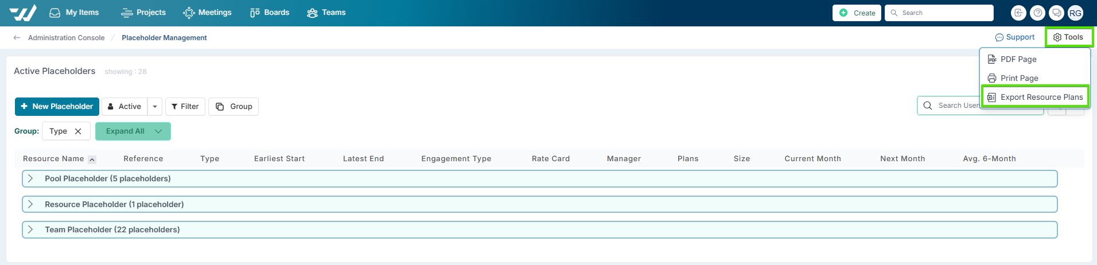The image size is (1097, 265).
Task: Click the app logo in the top-left
Action: coord(23,13)
